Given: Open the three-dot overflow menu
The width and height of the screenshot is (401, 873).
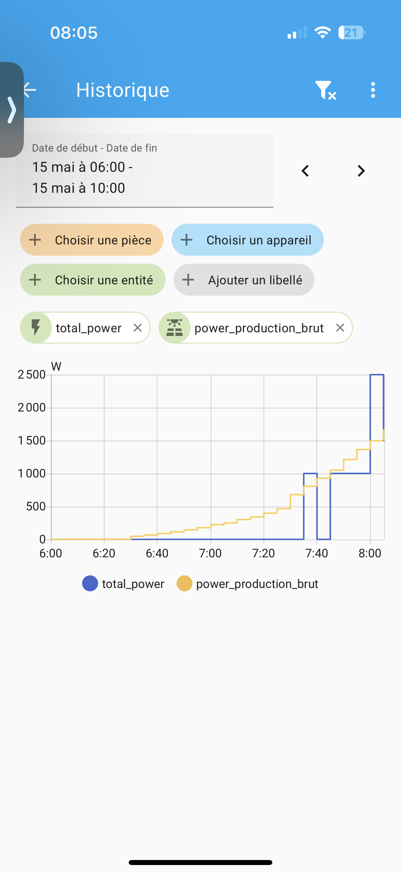Looking at the screenshot, I should [373, 90].
